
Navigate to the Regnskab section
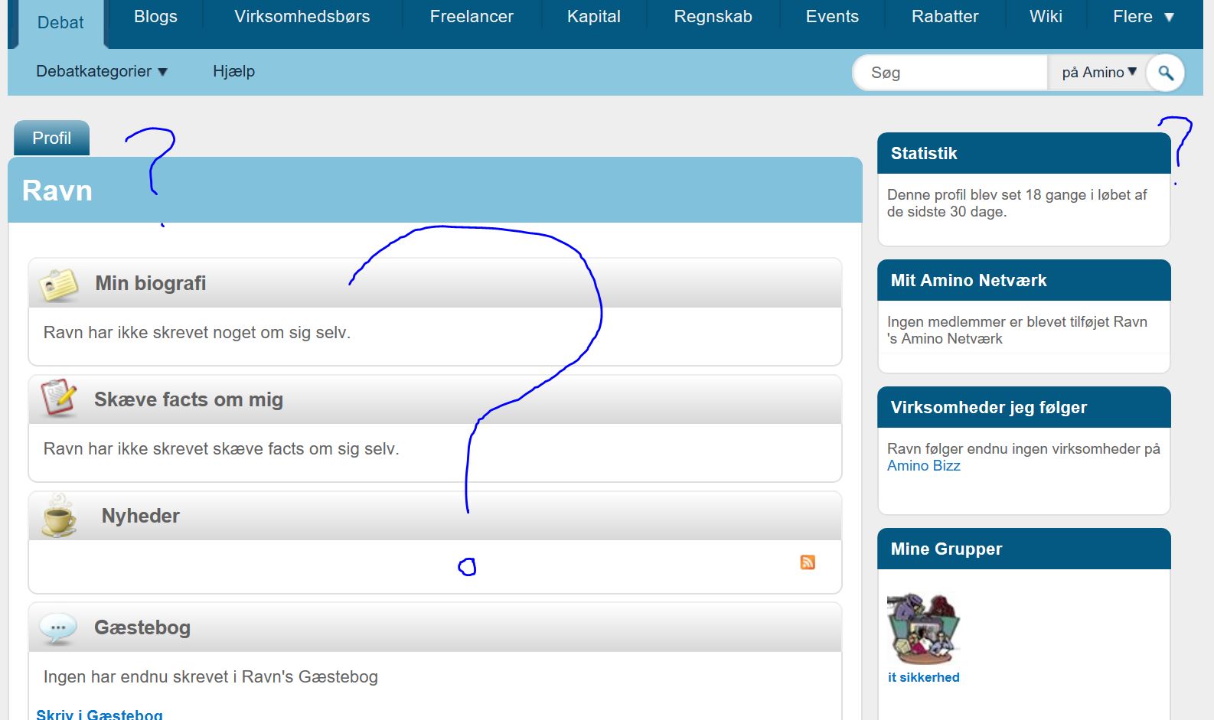[713, 17]
